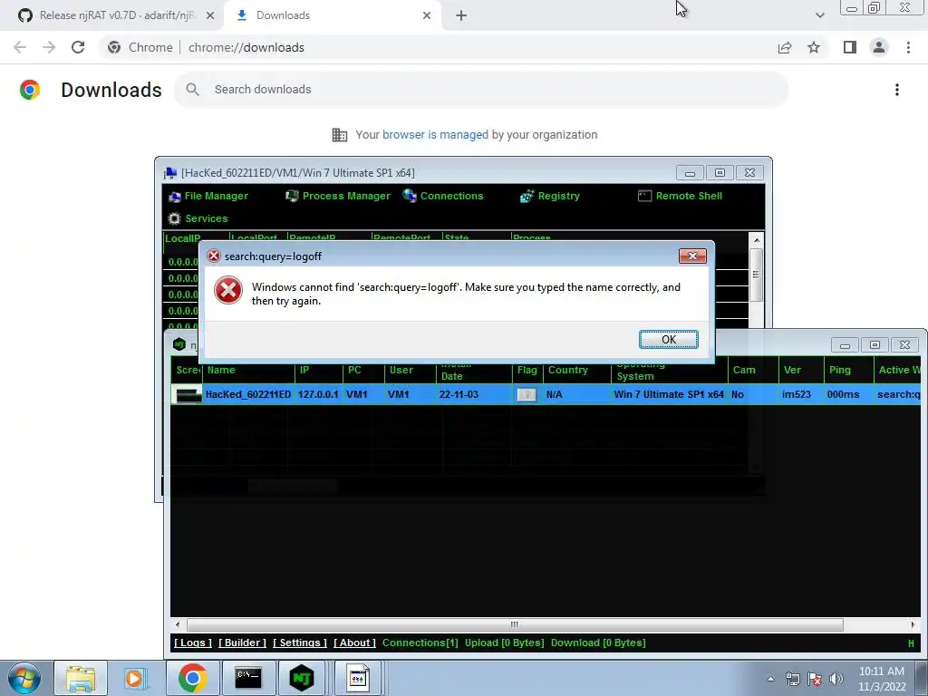Sort by the Ver column header

point(800,370)
